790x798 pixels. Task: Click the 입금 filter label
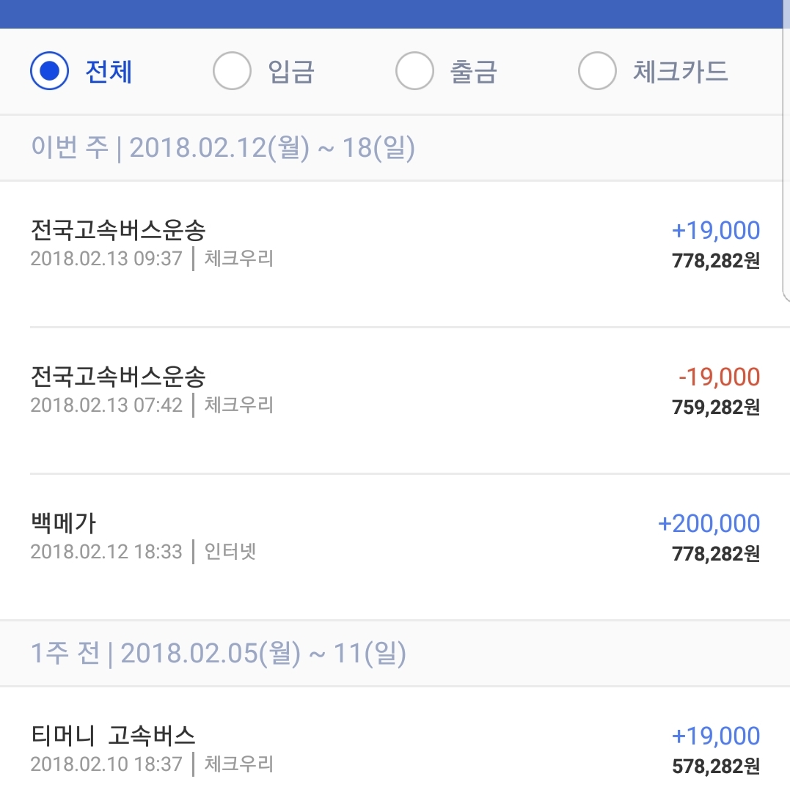(x=291, y=72)
